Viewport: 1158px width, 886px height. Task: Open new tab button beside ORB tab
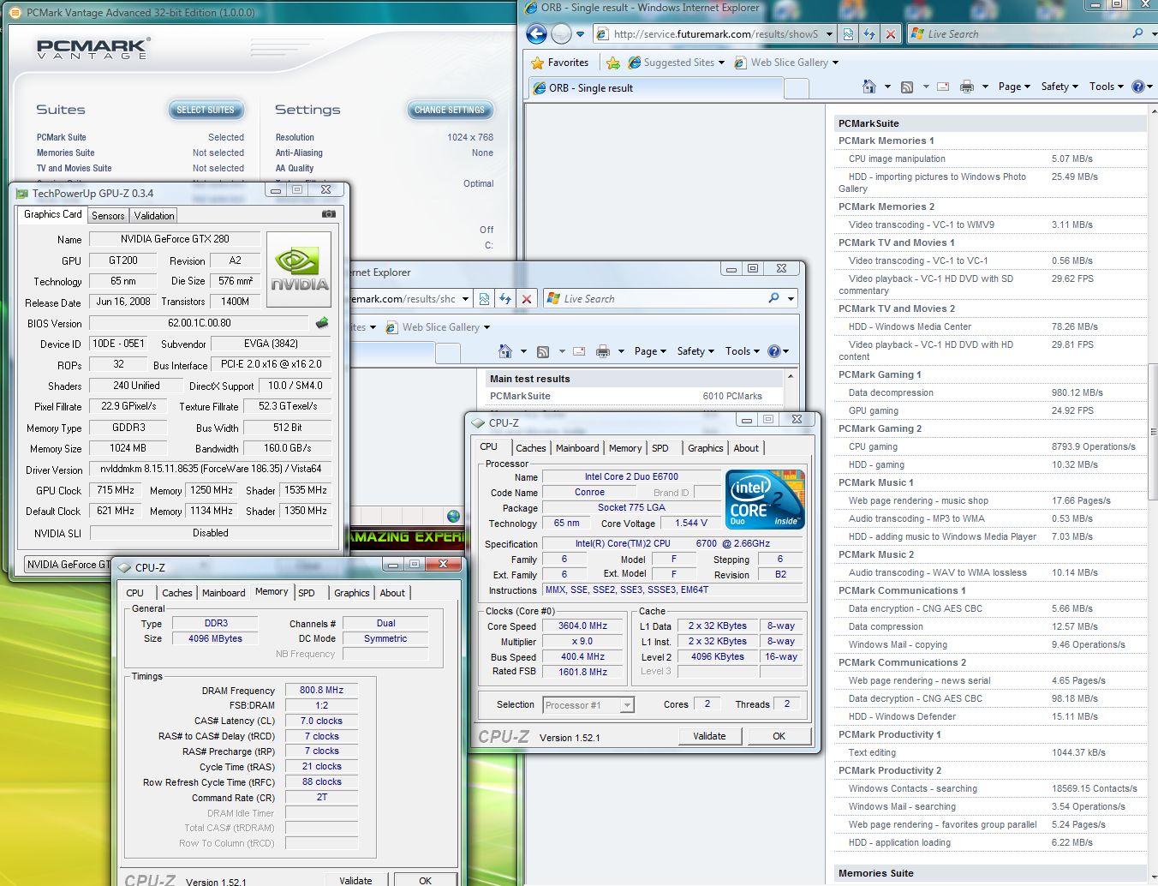[797, 87]
